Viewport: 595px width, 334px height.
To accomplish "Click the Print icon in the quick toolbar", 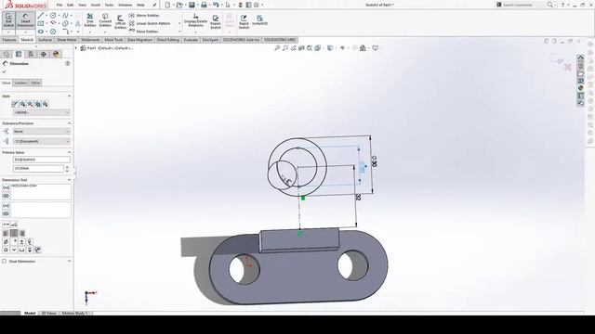I will (204, 5).
